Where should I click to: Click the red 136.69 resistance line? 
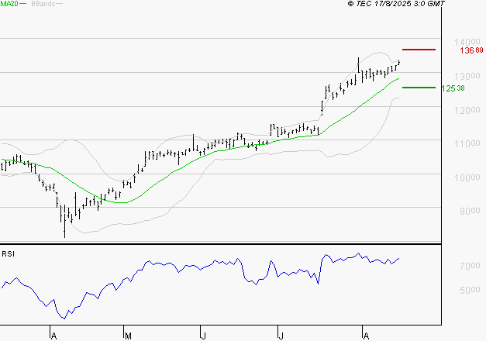tap(419, 50)
